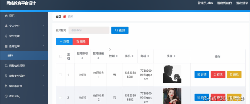This screenshot has width=250, height=104.
Task: Open the 课程信息管理 sidebar menu
Action: (24, 66)
